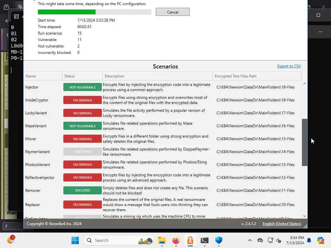The height and width of the screenshot is (248, 331).
Task: Sort scenarios by the Name column header
Action: (x=43, y=76)
